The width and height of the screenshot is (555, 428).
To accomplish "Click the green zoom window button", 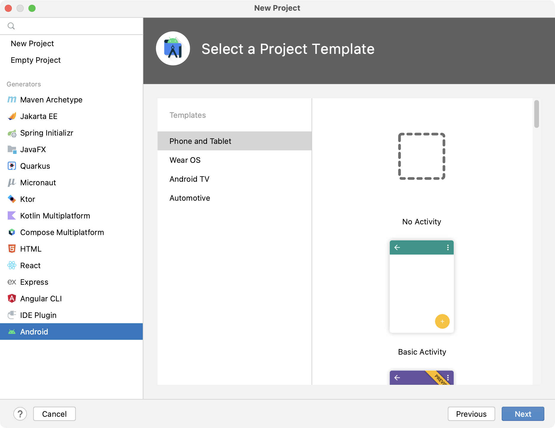I will tap(32, 8).
